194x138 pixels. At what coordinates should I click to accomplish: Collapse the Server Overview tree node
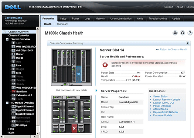coord(7,39)
